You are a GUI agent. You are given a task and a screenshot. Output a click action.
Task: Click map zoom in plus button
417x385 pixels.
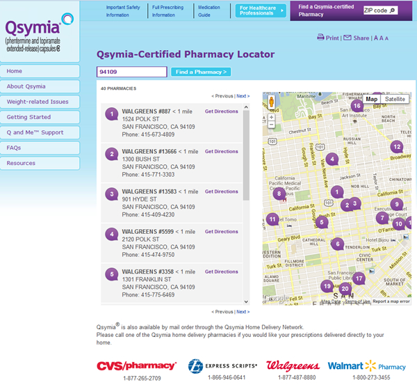click(x=271, y=118)
